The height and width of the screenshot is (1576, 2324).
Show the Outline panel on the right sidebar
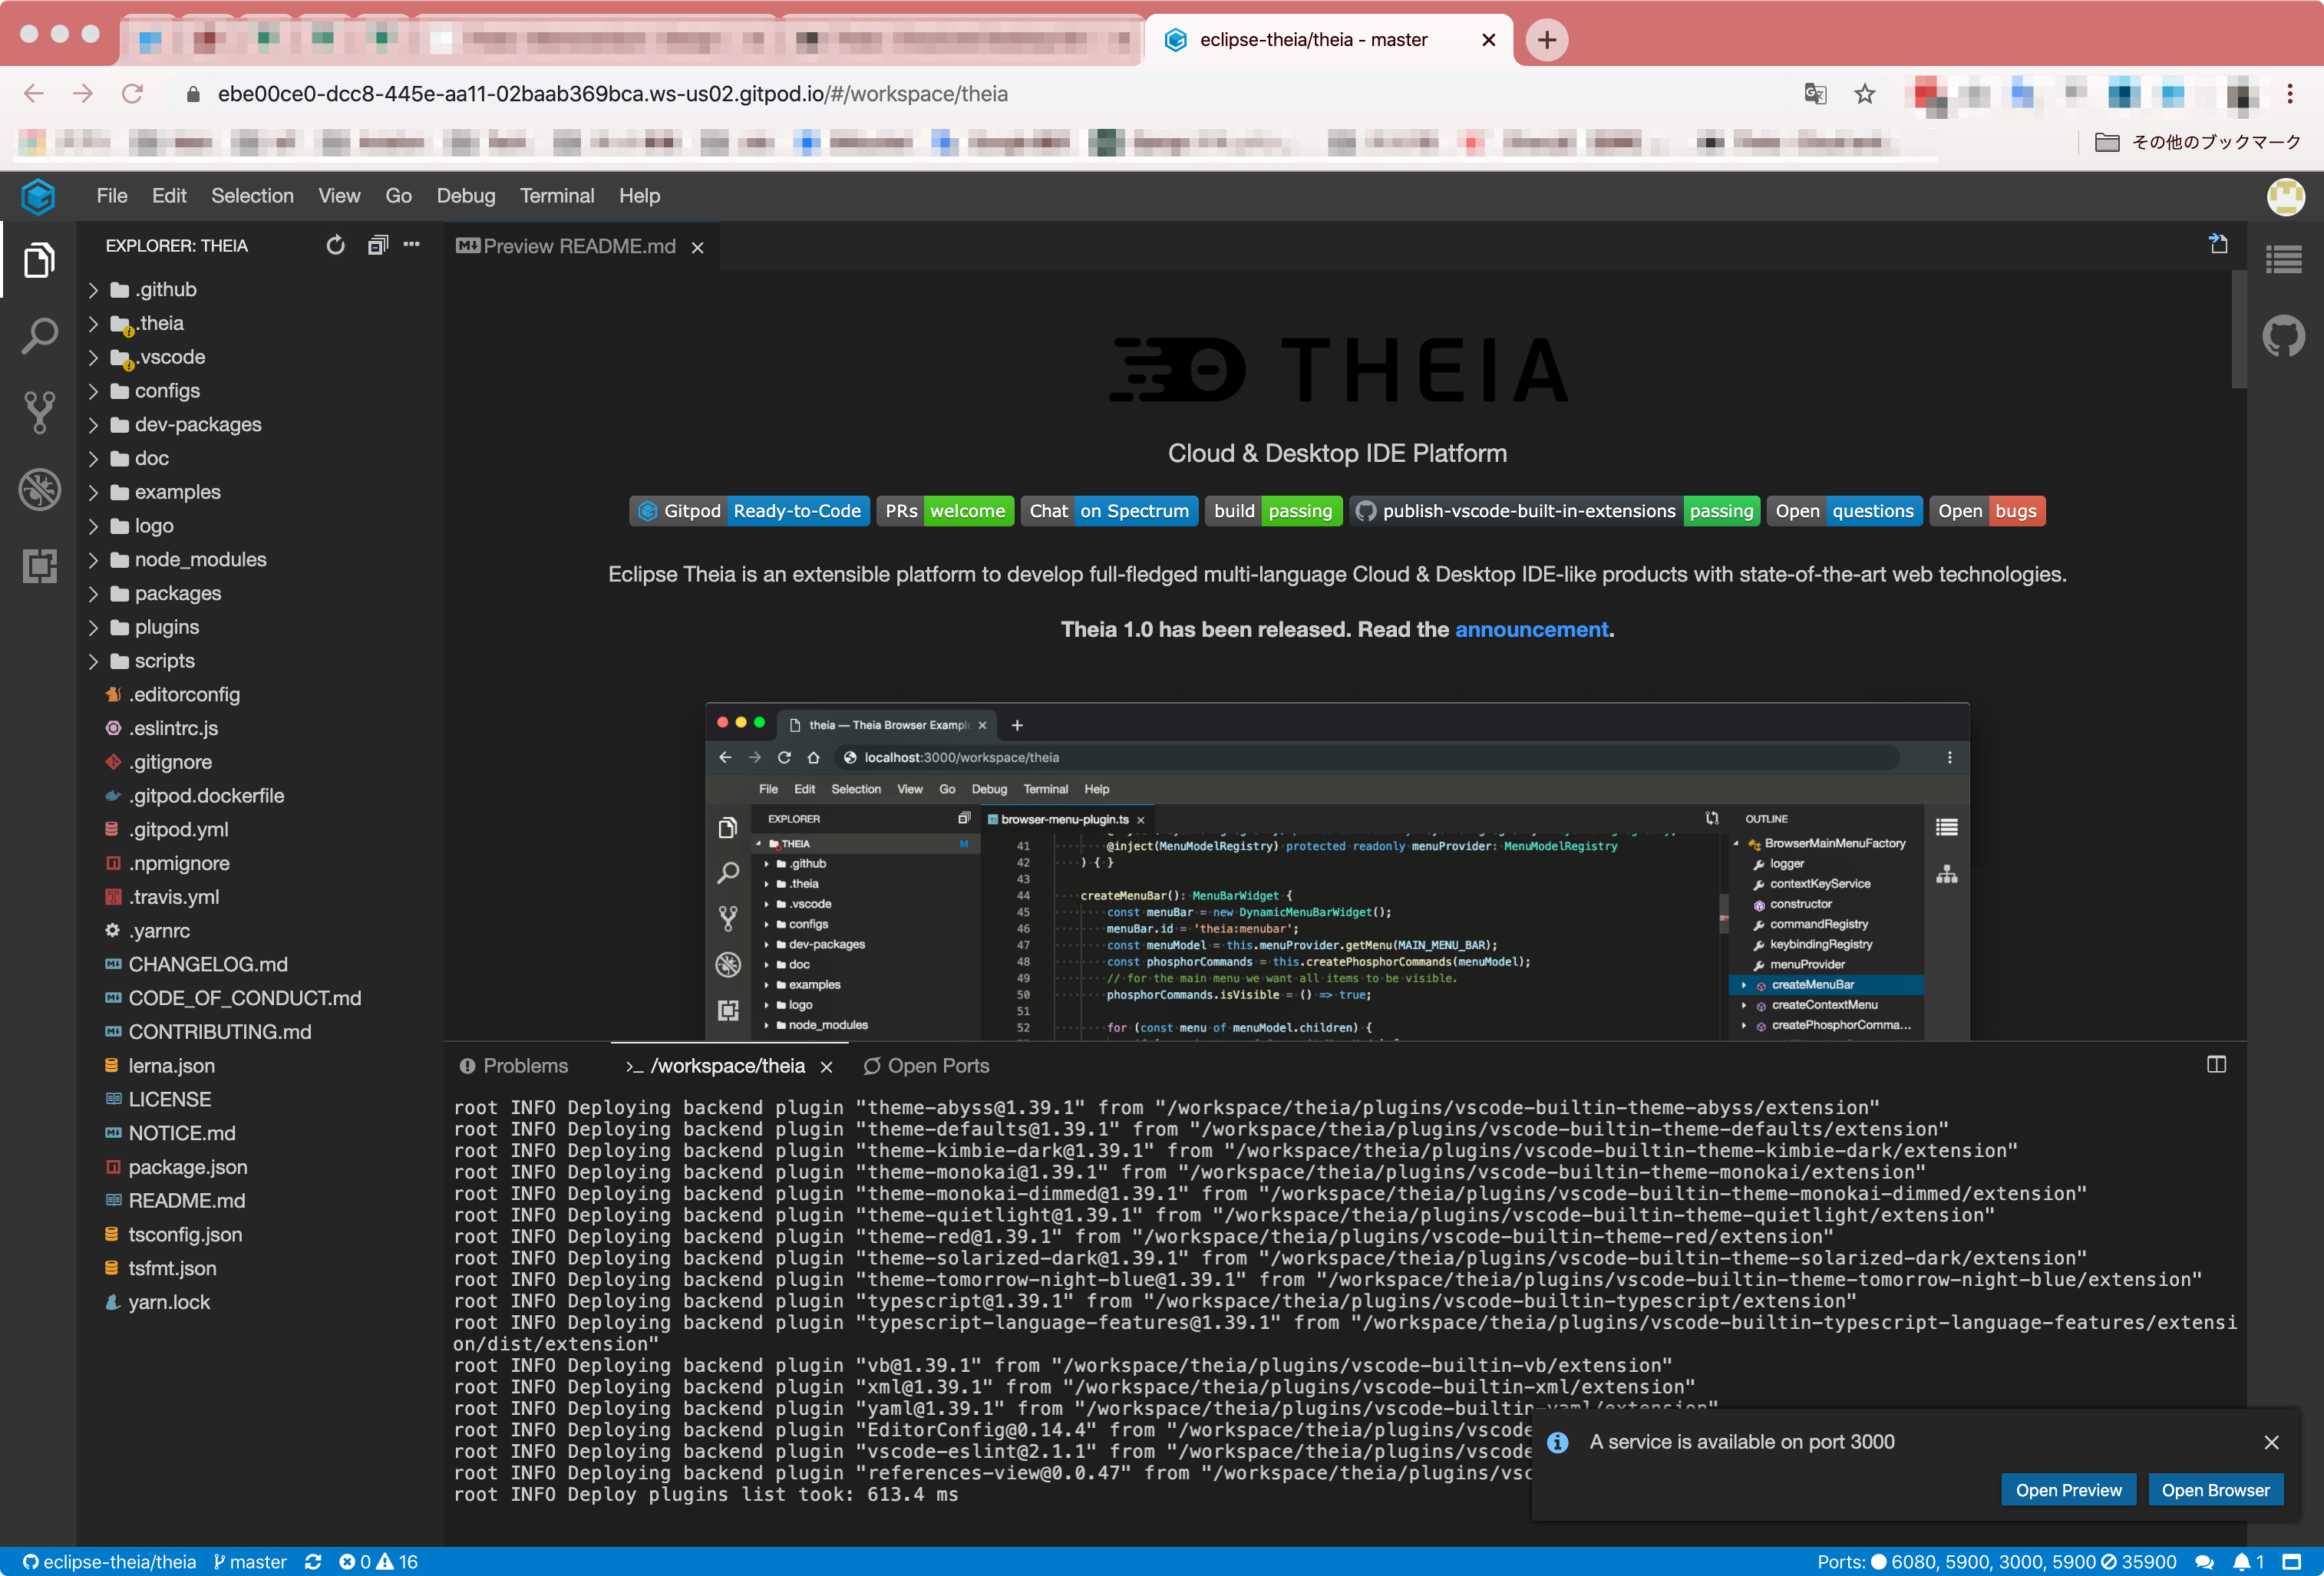tap(2283, 260)
